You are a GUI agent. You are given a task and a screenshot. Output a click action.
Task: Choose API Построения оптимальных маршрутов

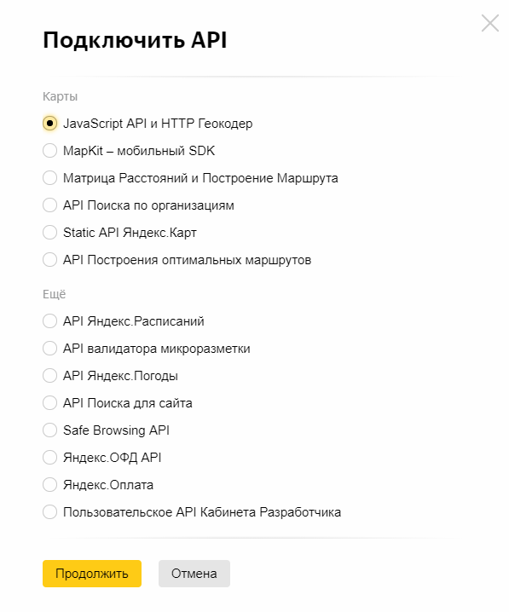click(x=49, y=260)
